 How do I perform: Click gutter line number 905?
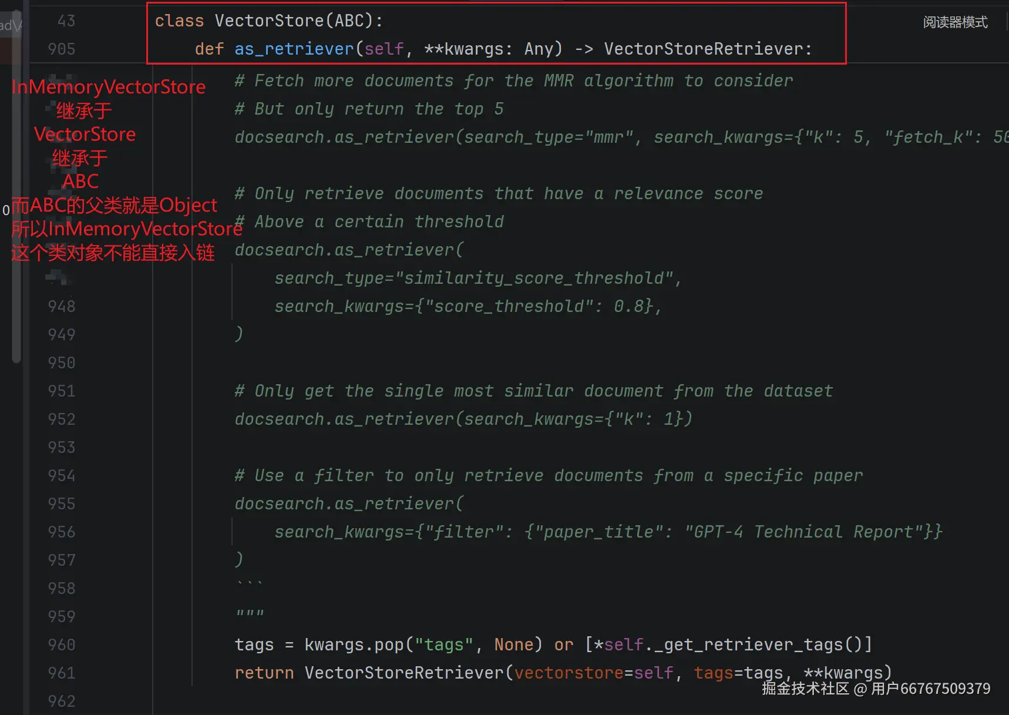pyautogui.click(x=62, y=49)
